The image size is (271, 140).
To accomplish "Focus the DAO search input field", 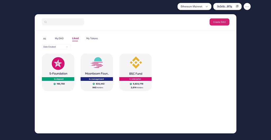I will (63, 22).
